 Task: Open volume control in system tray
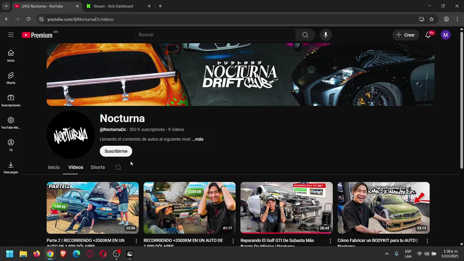(x=427, y=254)
